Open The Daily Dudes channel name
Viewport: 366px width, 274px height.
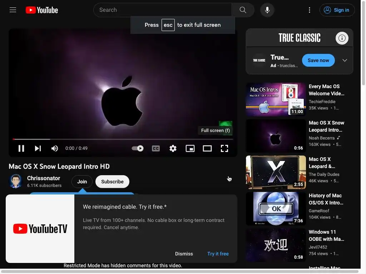point(324,174)
